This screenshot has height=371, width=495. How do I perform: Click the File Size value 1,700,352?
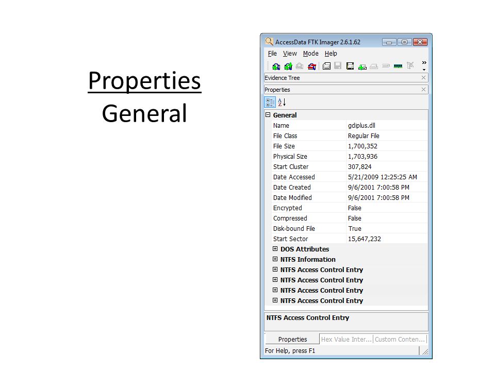(x=362, y=146)
